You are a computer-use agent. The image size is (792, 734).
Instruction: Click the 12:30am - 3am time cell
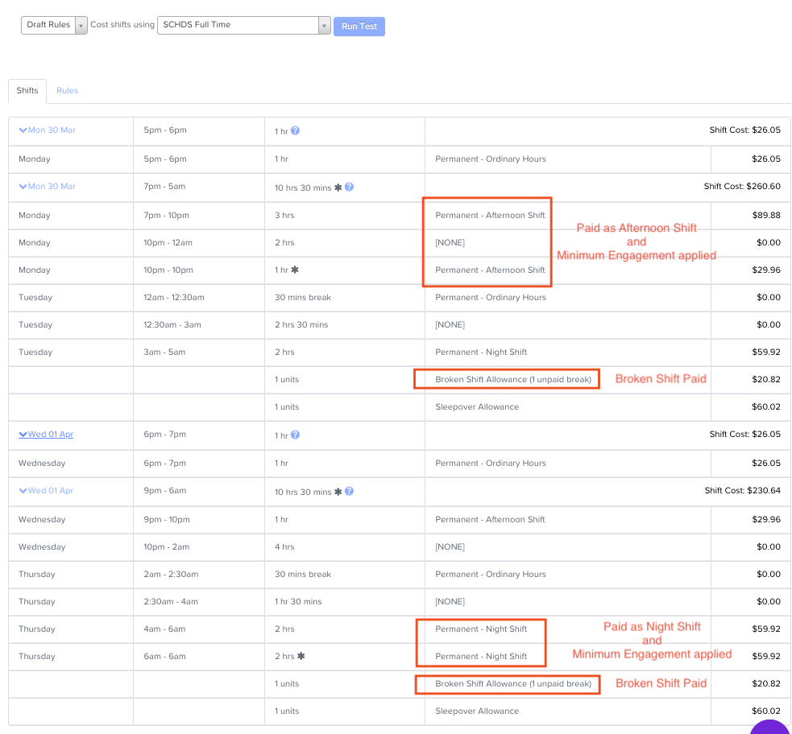(172, 325)
